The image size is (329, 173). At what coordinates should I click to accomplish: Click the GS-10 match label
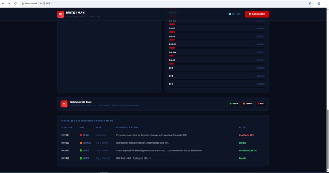[x=172, y=29]
